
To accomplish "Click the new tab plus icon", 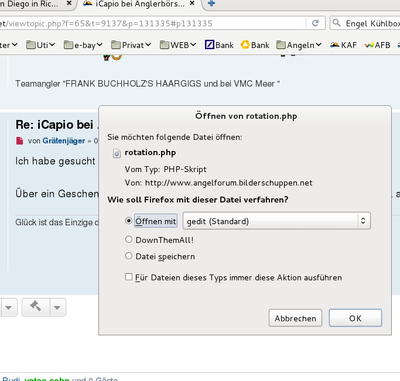I will (x=211, y=4).
